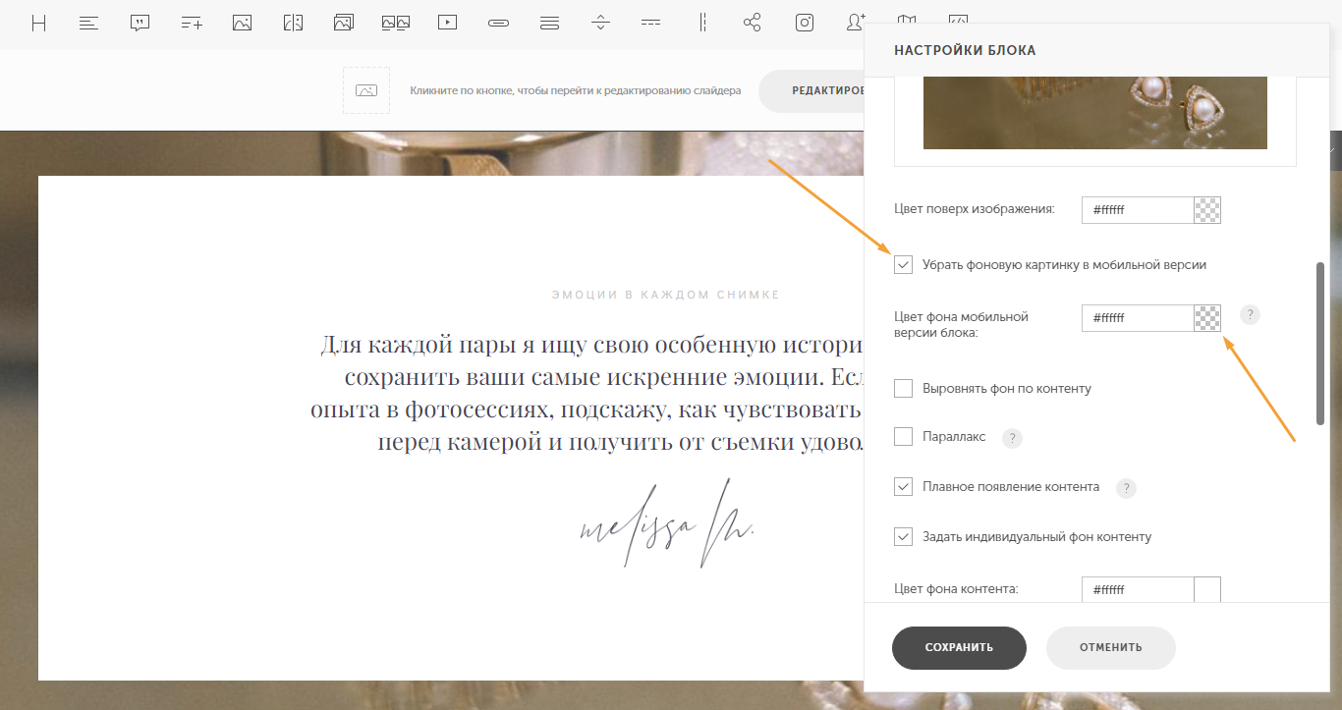This screenshot has width=1342, height=710.
Task: Select the text paragraph block icon
Action: (89, 23)
